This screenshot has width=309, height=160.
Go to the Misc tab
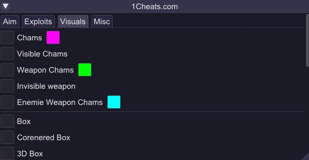[102, 22]
